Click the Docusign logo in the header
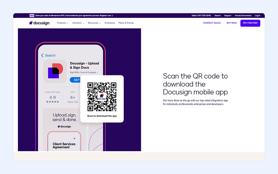This screenshot has width=278, height=174. pyautogui.click(x=39, y=23)
